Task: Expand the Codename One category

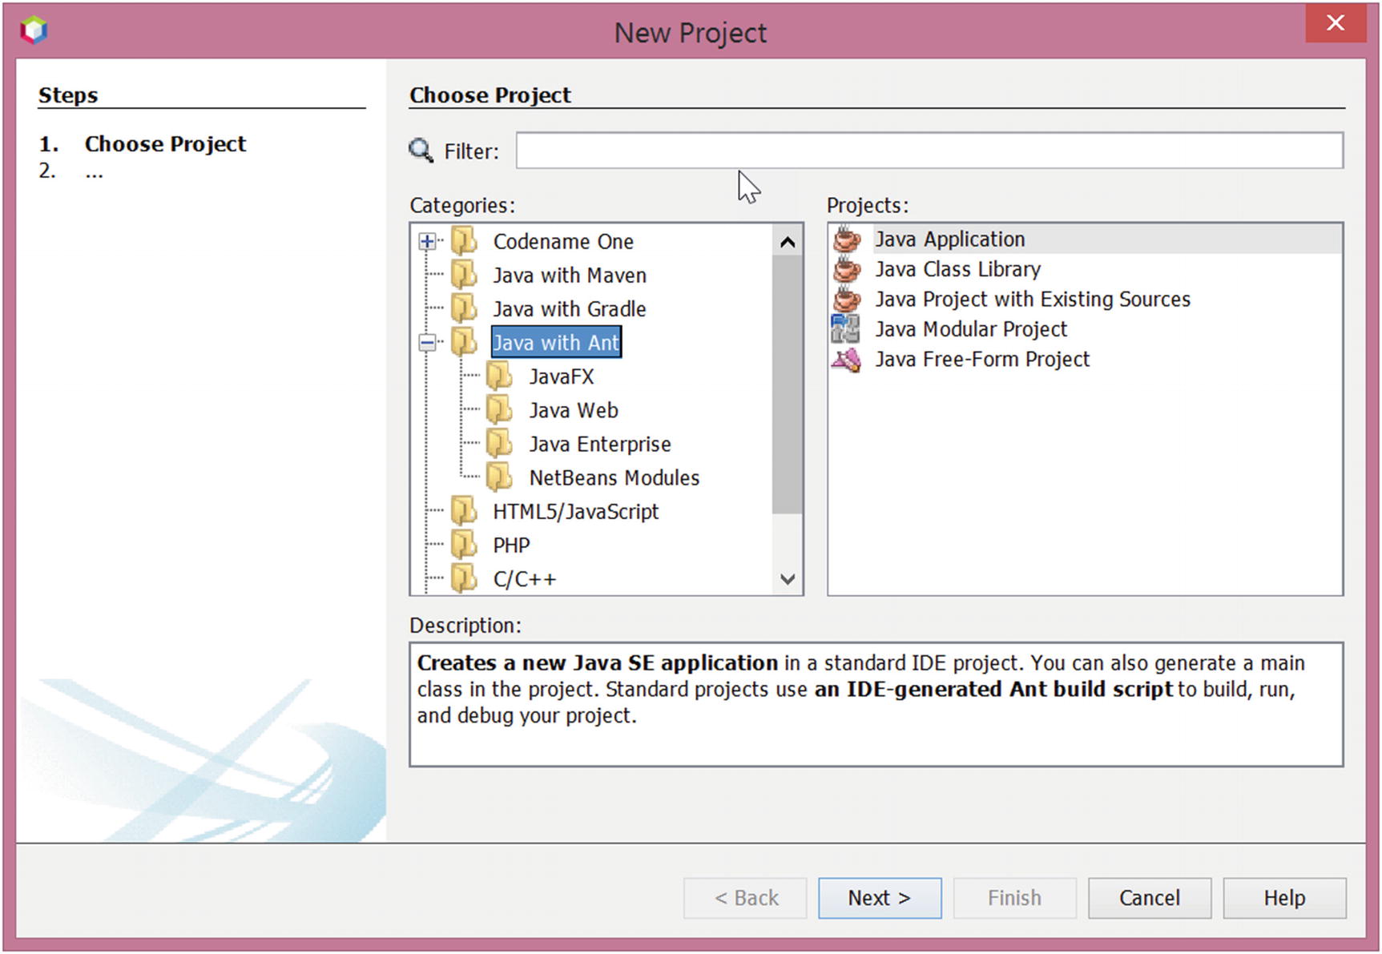Action: coord(428,241)
